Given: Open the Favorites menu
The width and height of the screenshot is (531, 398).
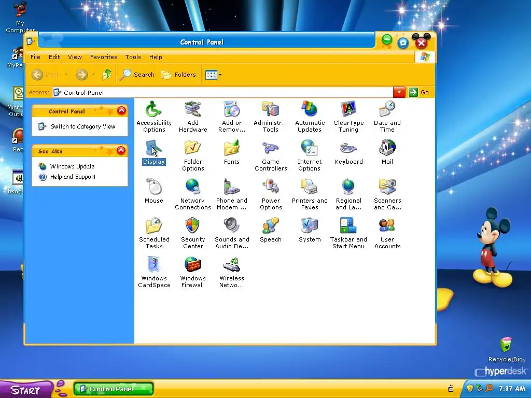Looking at the screenshot, I should 104,57.
